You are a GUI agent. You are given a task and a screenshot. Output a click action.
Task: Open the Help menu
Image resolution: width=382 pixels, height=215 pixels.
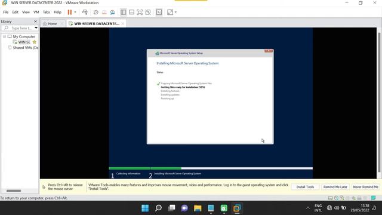tap(57, 12)
